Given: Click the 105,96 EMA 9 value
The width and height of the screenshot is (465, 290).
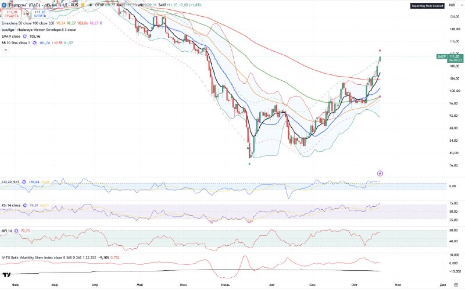Looking at the screenshot, I should (x=35, y=36).
